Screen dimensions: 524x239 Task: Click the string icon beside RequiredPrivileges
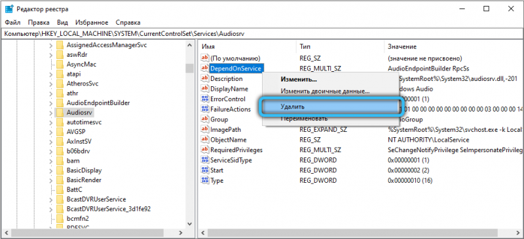[x=204, y=150]
